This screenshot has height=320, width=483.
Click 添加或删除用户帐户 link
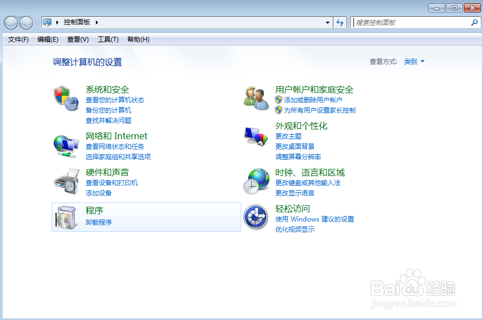coord(313,100)
